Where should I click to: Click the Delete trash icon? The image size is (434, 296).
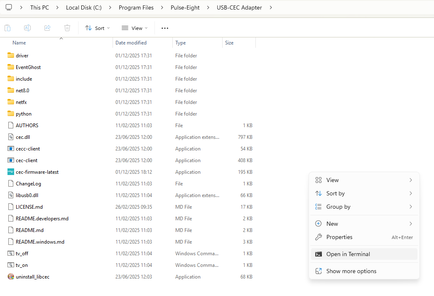67,28
